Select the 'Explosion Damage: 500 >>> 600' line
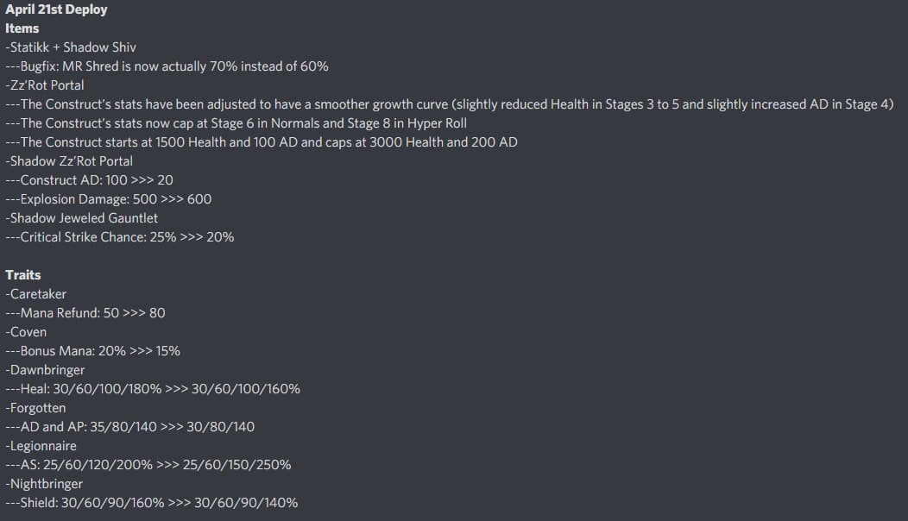The image size is (908, 521). [108, 200]
